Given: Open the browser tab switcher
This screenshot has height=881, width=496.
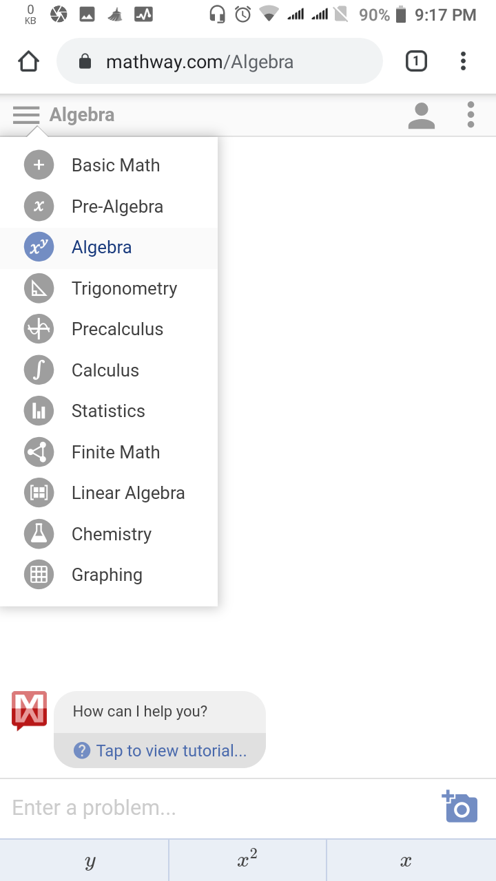Looking at the screenshot, I should tap(416, 62).
